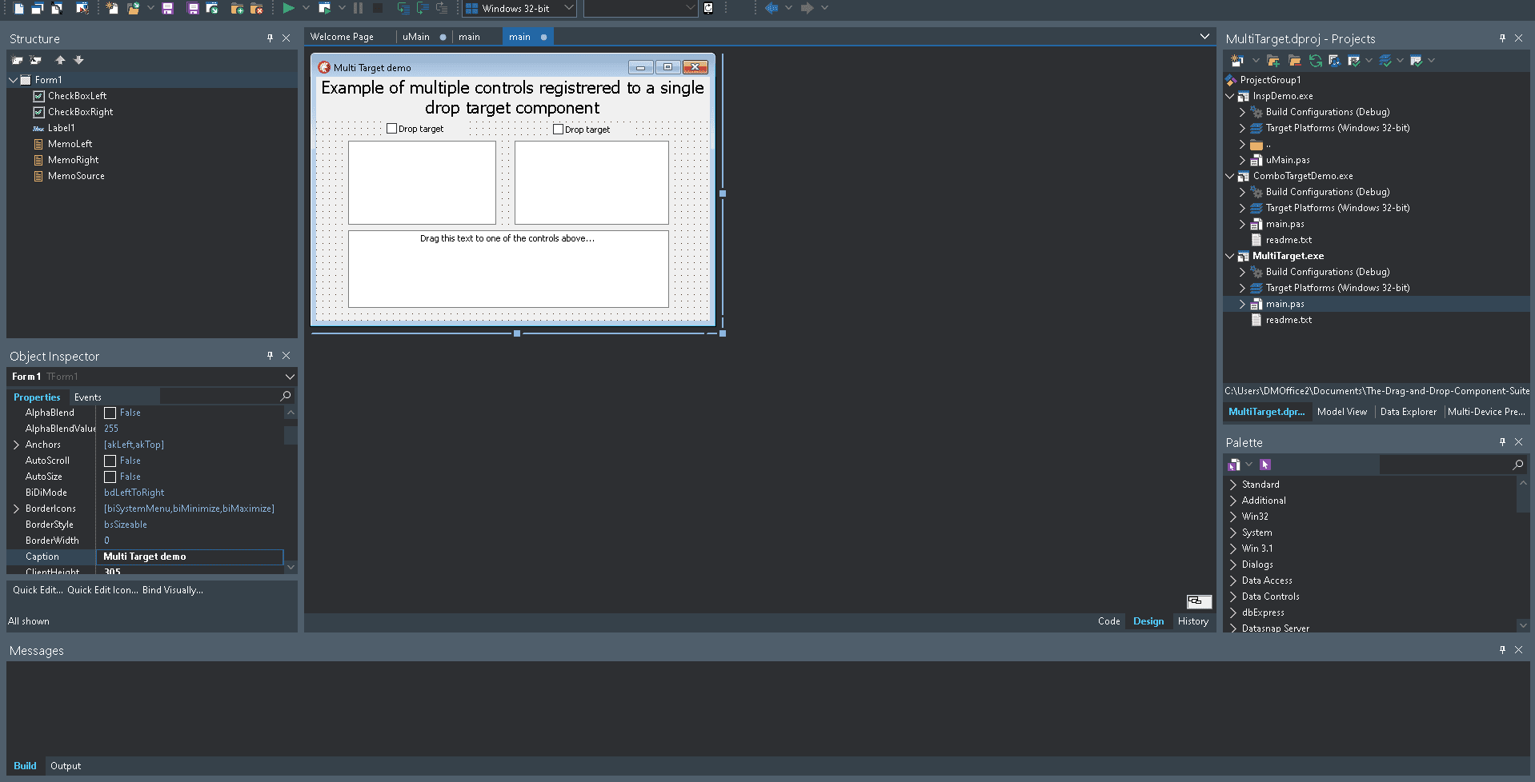Collapse the InspDemo.exe project node
Screen dimensions: 1535x782
pyautogui.click(x=1230, y=96)
